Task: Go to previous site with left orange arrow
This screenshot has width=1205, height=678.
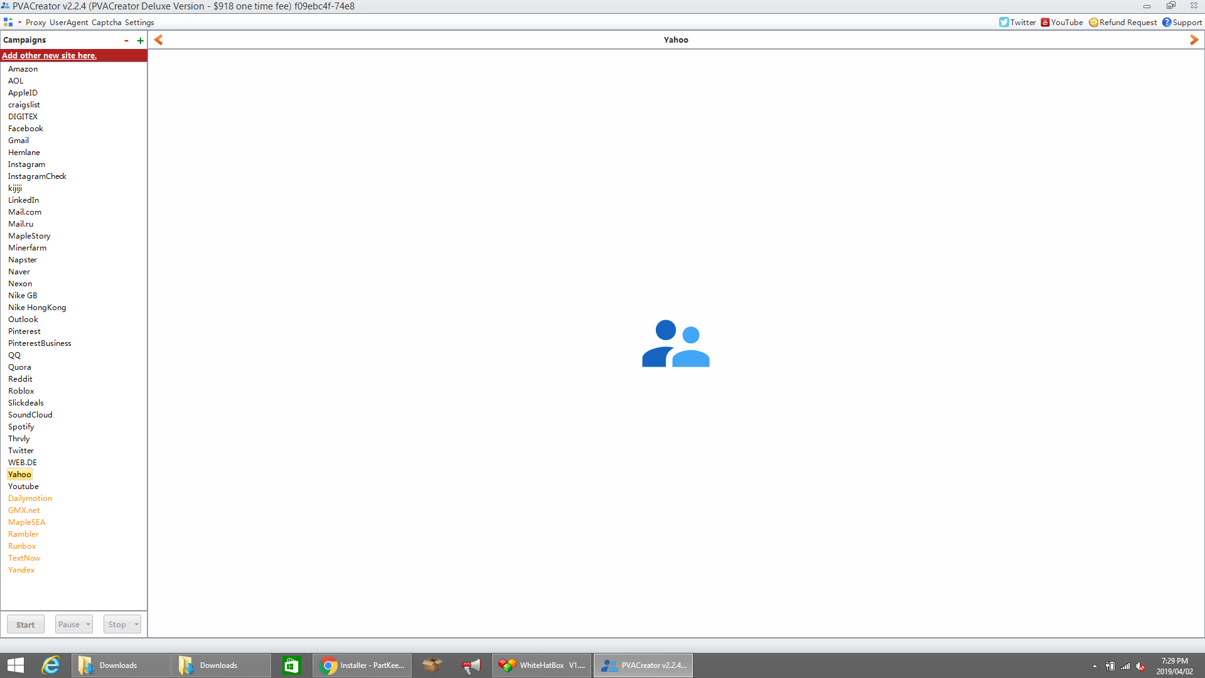Action: pyautogui.click(x=159, y=40)
